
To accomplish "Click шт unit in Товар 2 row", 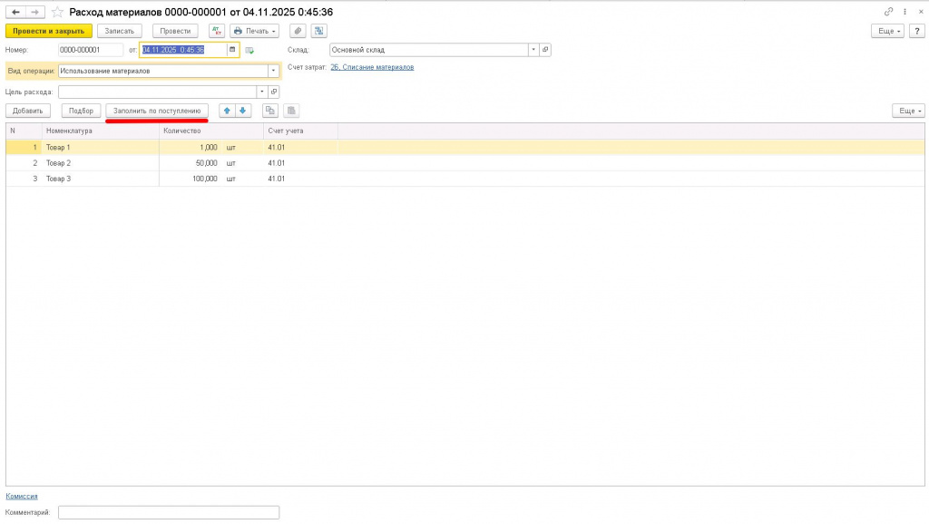I will click(231, 163).
